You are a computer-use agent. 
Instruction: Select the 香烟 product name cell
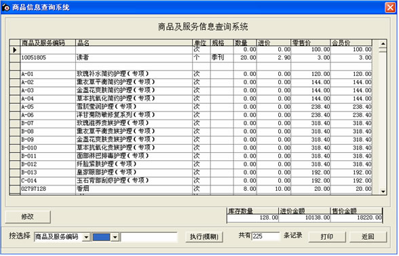pyautogui.click(x=134, y=189)
